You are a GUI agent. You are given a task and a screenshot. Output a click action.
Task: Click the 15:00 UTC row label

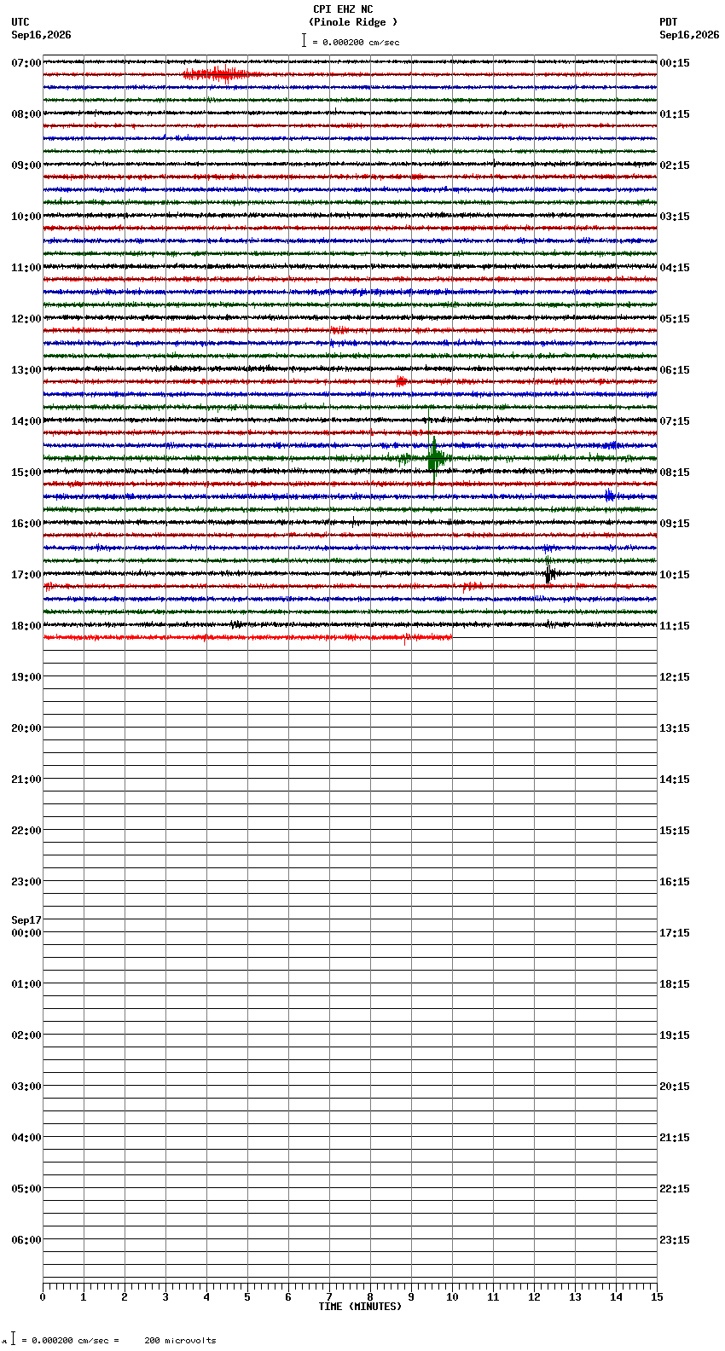pos(26,473)
